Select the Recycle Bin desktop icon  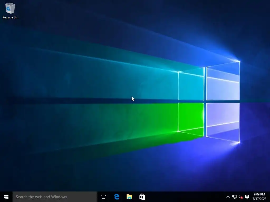(x=10, y=11)
